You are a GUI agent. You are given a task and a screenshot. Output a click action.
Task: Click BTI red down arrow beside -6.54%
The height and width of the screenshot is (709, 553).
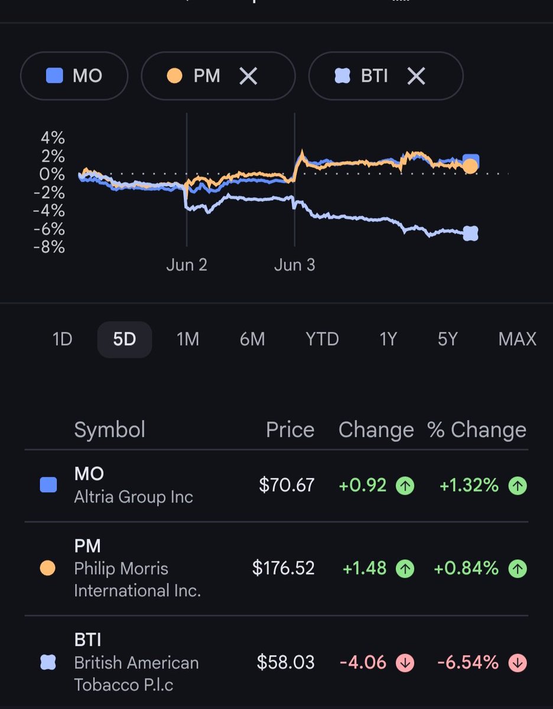tap(518, 663)
